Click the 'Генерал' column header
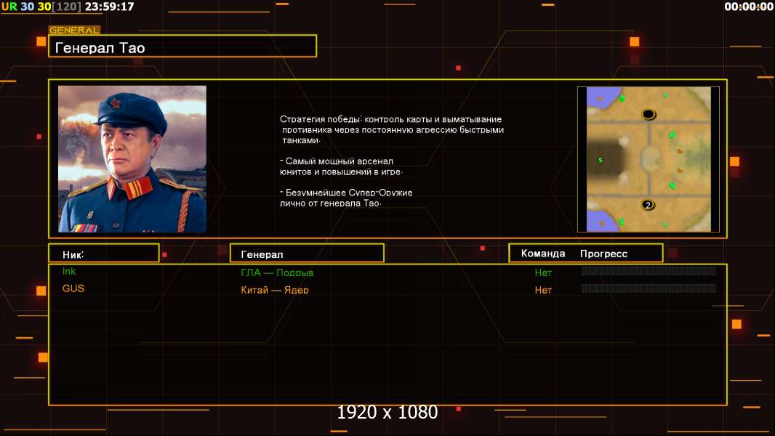 [307, 254]
